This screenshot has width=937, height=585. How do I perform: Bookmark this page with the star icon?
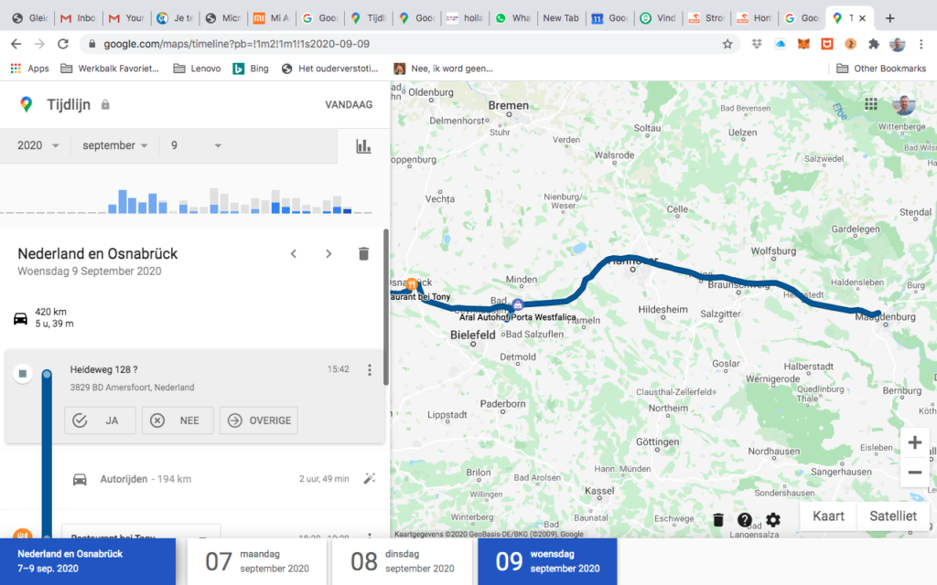point(727,44)
